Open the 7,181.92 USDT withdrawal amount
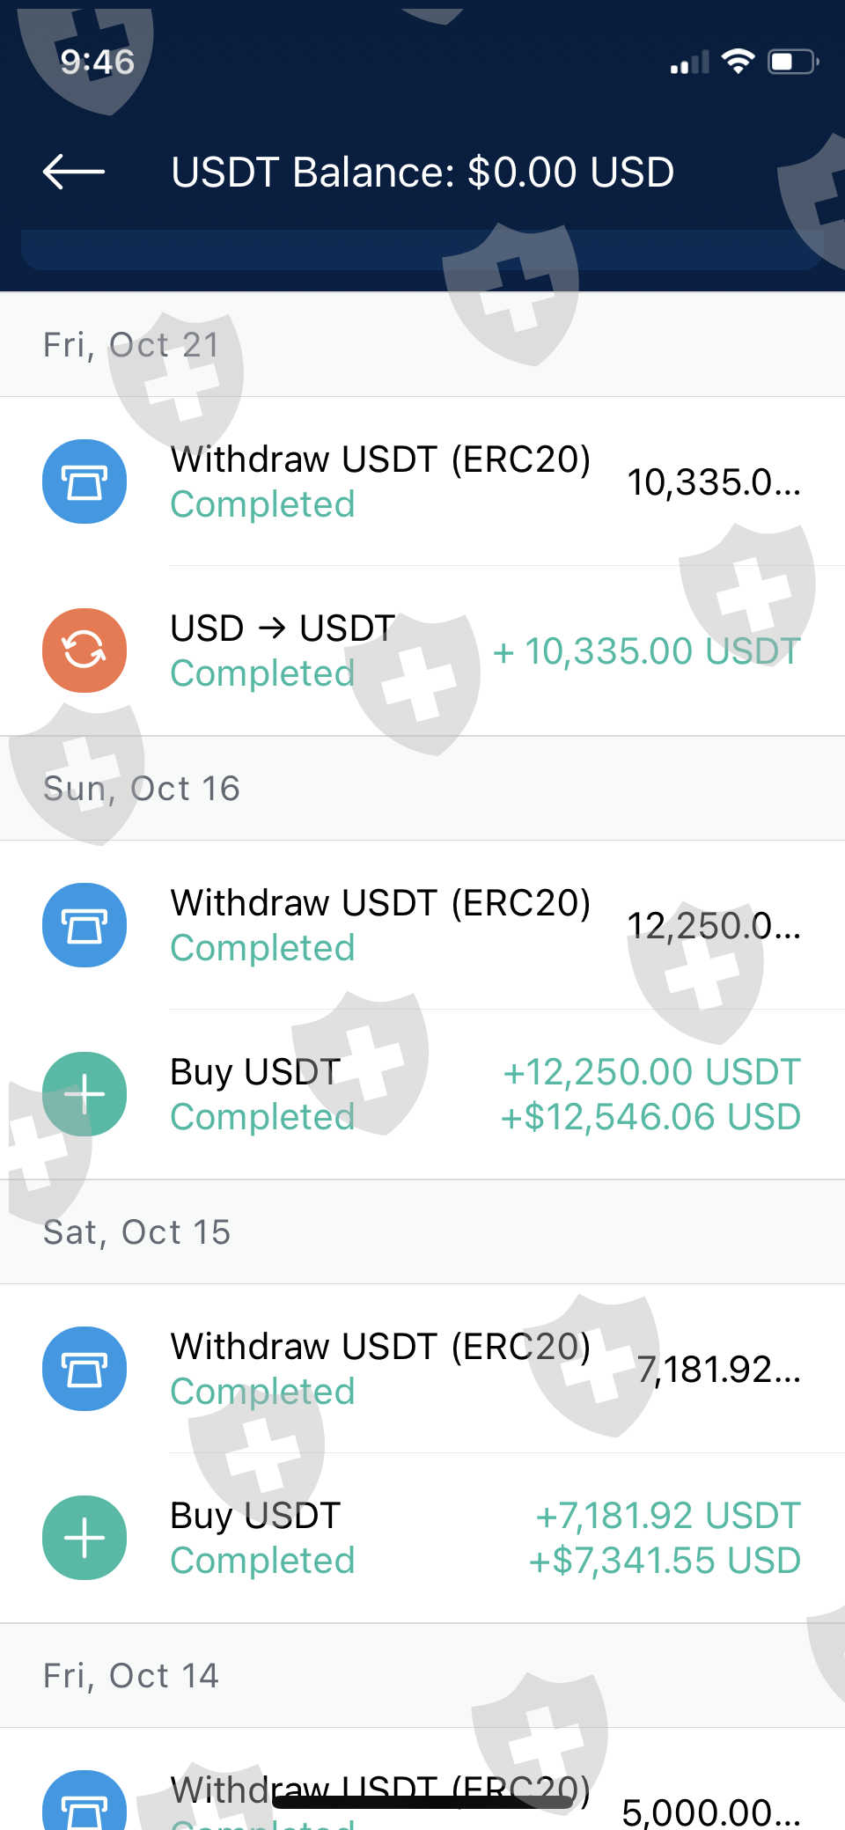 (718, 1370)
